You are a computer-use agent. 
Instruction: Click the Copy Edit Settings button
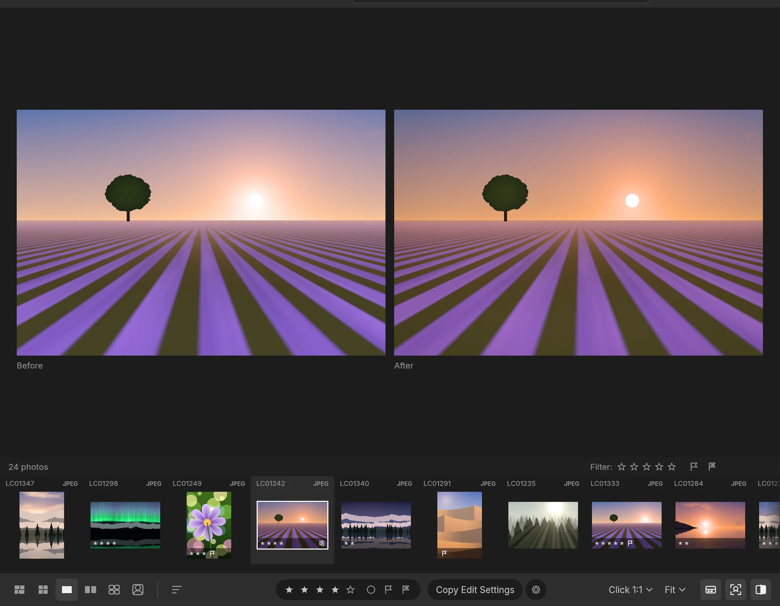point(475,590)
